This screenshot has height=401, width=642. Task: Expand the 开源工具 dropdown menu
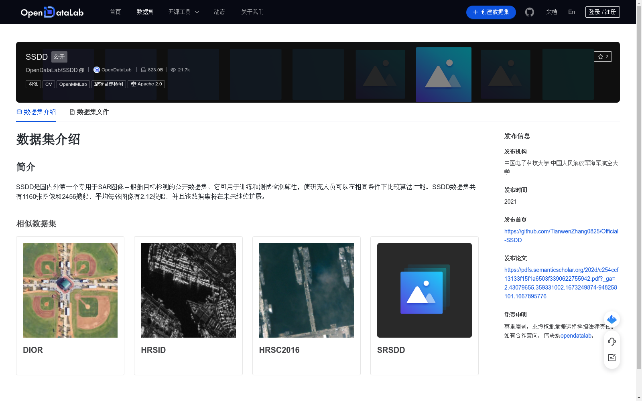[183, 12]
